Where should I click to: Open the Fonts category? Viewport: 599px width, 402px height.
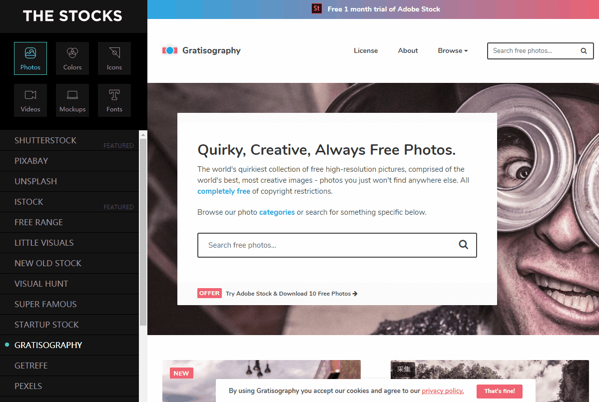(x=114, y=100)
